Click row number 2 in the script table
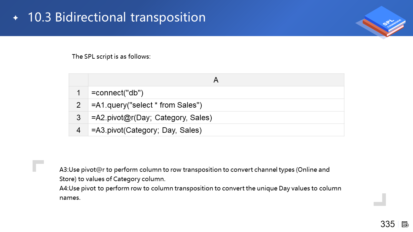This screenshot has height=232, width=413. point(78,105)
